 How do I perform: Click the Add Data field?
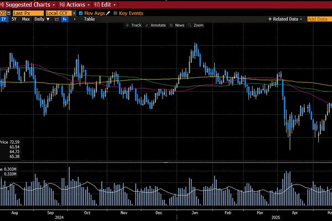pos(319,19)
